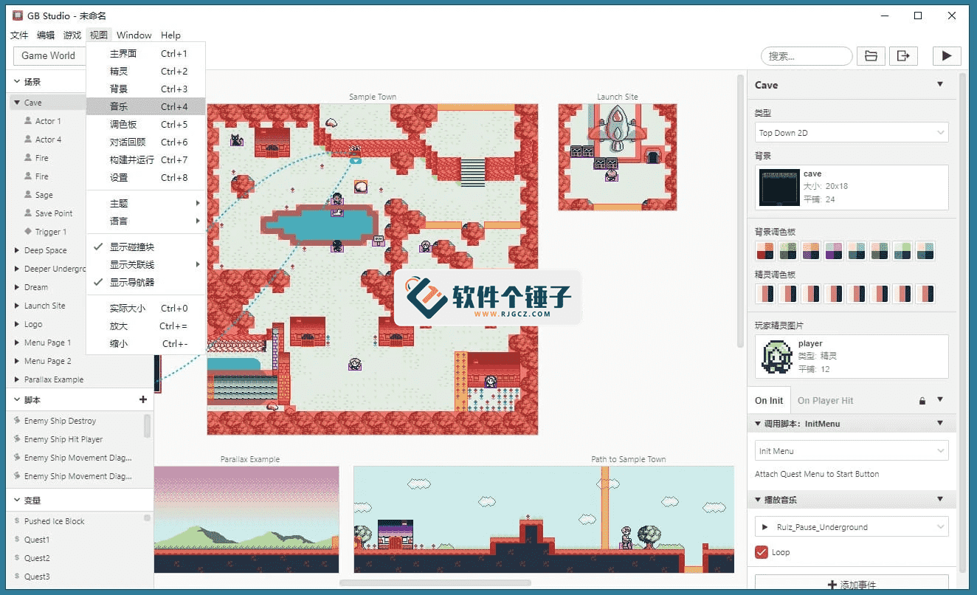Screen dimensions: 977x595
Task: Open the Init Menu script dropdown
Action: coord(851,450)
